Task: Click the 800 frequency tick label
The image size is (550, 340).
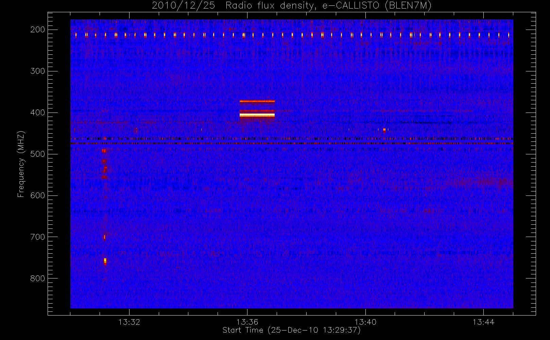Action: (38, 278)
